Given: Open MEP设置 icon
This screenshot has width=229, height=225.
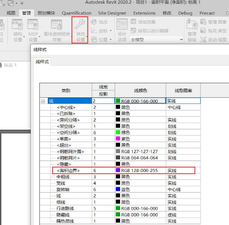Looking at the screenshot, I should tap(33, 24).
